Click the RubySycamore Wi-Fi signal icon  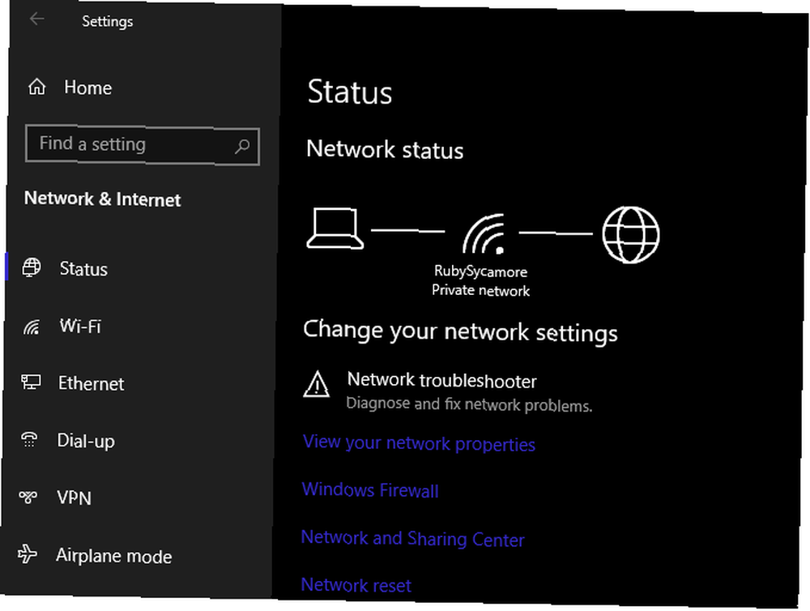(x=484, y=233)
